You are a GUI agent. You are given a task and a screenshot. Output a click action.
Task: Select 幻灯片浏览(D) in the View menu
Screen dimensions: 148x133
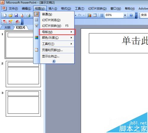coord(54,20)
